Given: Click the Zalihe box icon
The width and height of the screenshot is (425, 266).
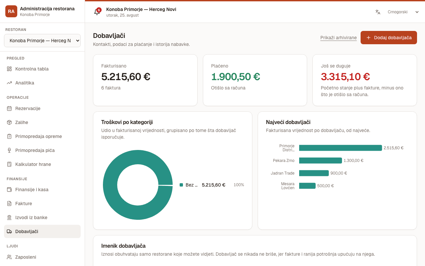Looking at the screenshot, I should 9,122.
